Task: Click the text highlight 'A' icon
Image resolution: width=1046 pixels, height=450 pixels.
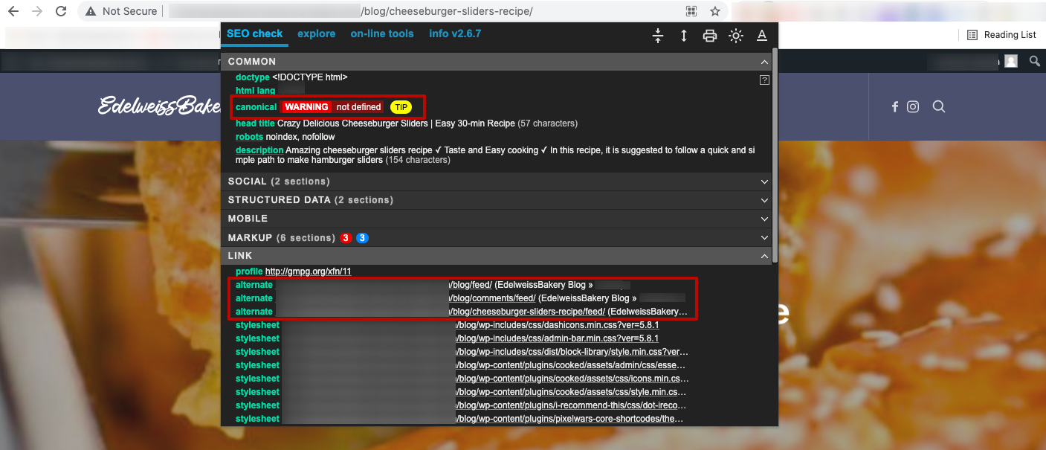Action: 761,36
